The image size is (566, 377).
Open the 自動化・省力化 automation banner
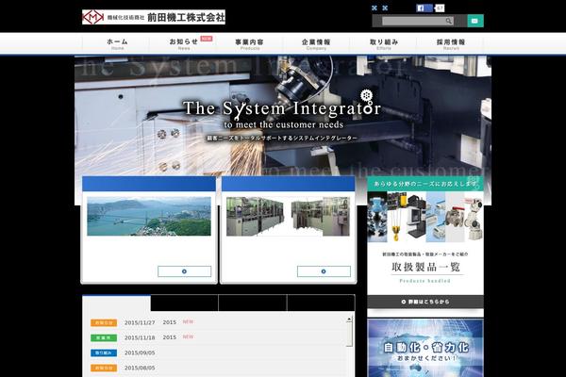[x=425, y=348]
